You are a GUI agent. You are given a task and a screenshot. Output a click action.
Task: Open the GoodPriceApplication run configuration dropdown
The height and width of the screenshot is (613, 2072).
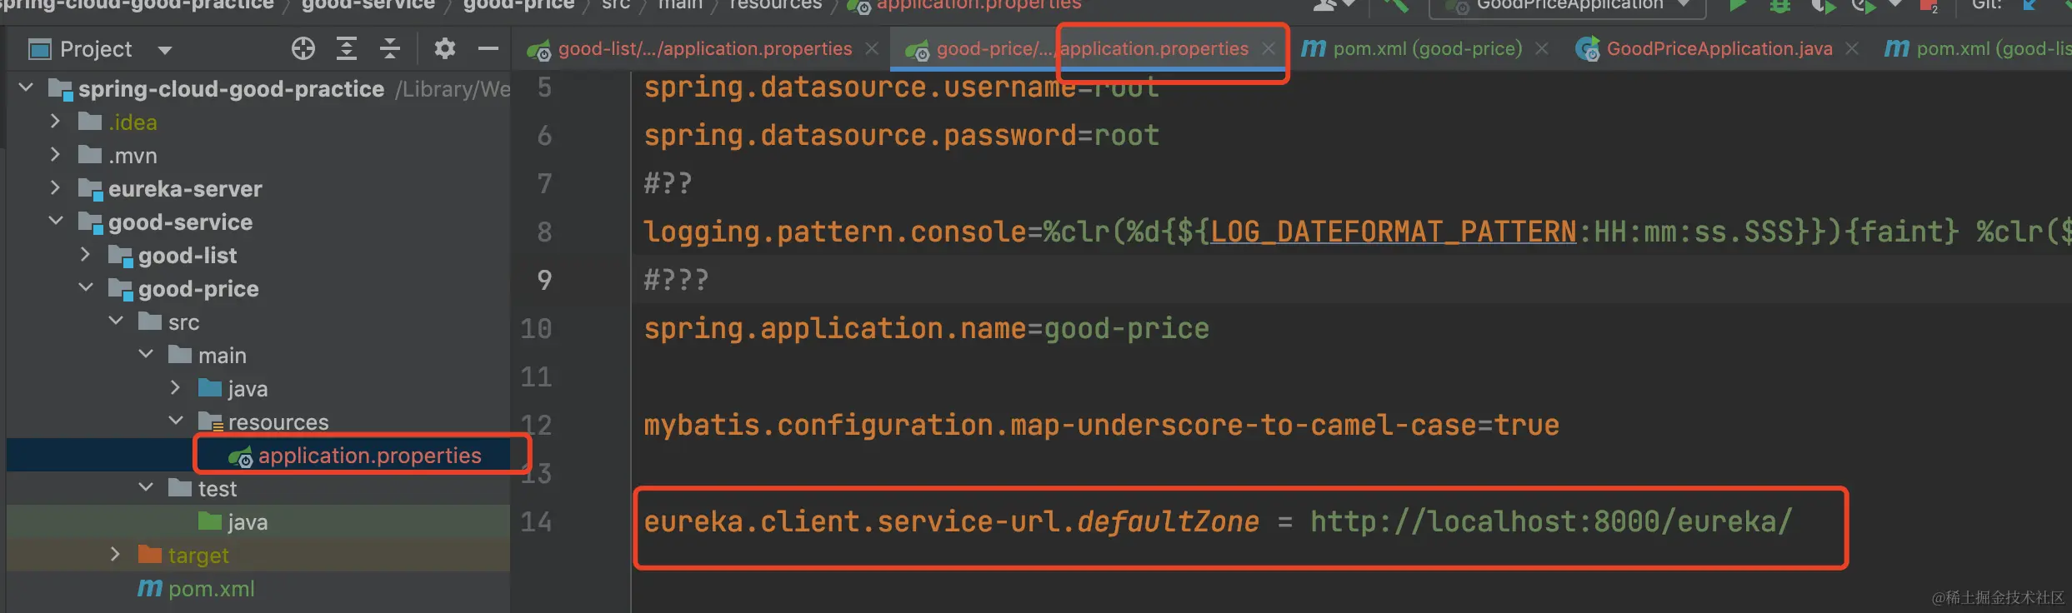[1684, 5]
